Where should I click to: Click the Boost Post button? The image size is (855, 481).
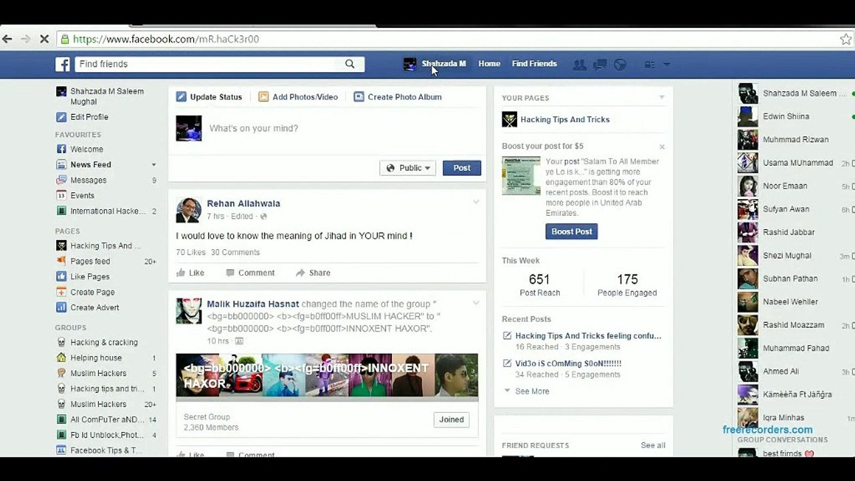(x=572, y=232)
